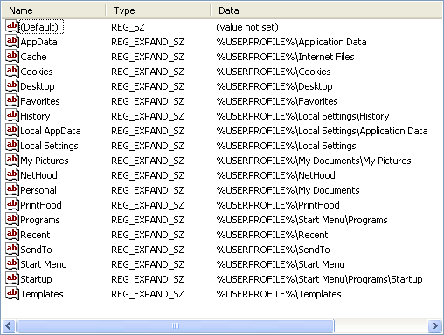444x335 pixels.
Task: Select the Local Settings value name
Action: click(x=49, y=146)
